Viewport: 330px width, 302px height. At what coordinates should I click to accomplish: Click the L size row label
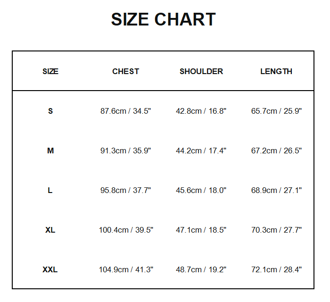click(x=50, y=191)
